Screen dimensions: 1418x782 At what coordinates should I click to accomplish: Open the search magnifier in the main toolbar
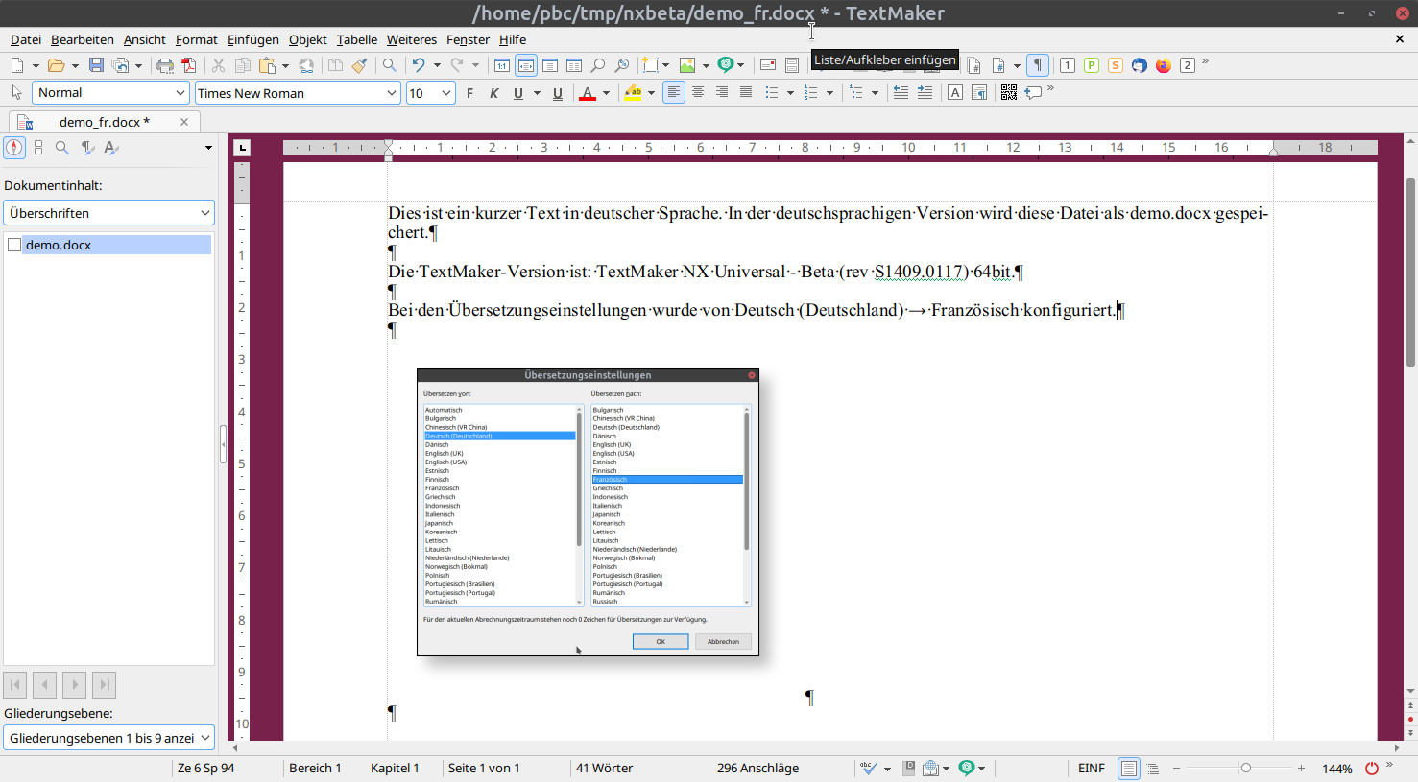coord(389,65)
